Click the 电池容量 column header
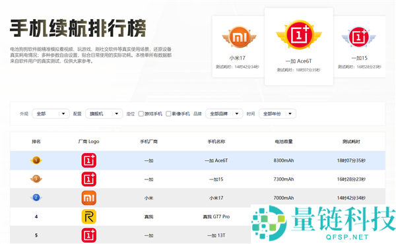The height and width of the screenshot is (244, 396). [284, 142]
